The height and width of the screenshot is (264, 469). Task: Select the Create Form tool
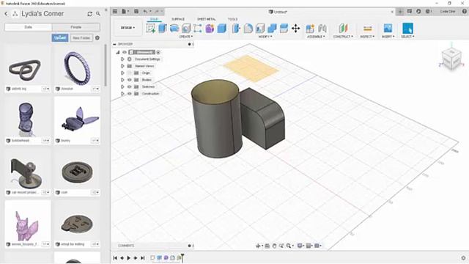(x=210, y=29)
